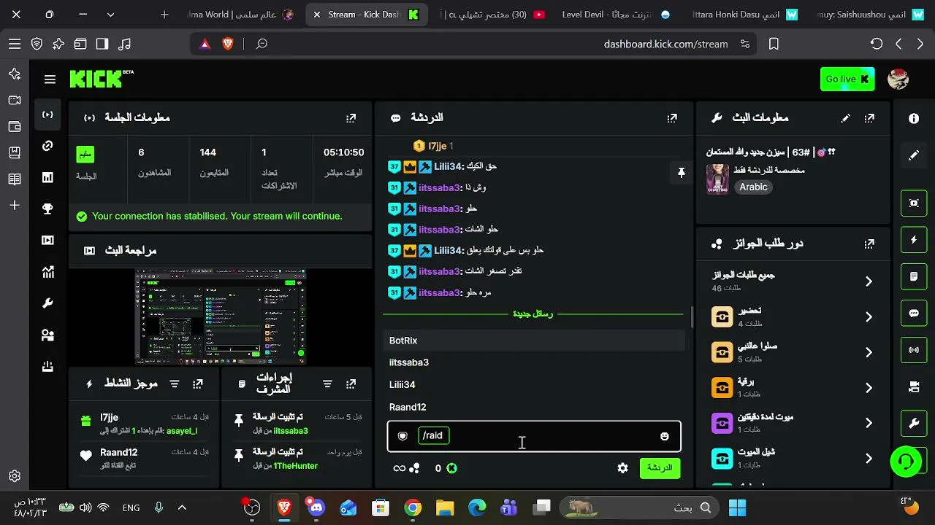Switch to the Level Devil browser tab

pyautogui.click(x=615, y=15)
